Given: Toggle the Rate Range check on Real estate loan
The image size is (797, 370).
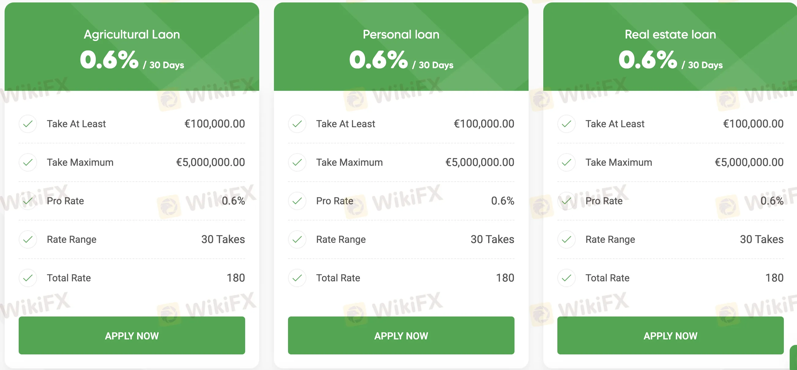Looking at the screenshot, I should point(567,239).
